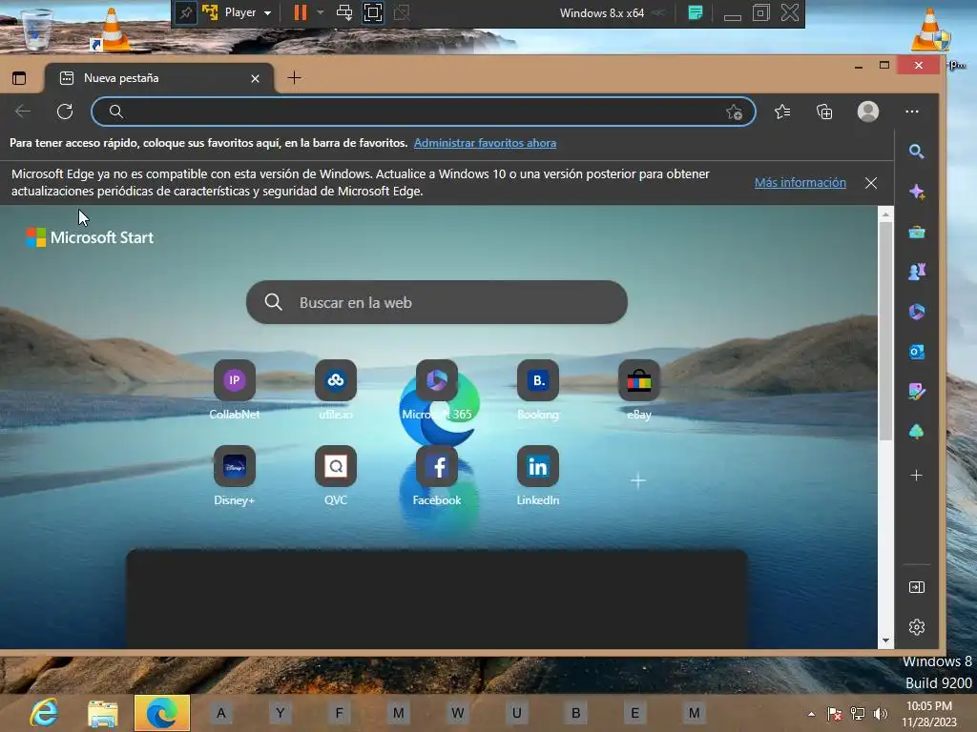This screenshot has height=732, width=977.
Task: Open the sidebar Games chess icon
Action: [916, 272]
